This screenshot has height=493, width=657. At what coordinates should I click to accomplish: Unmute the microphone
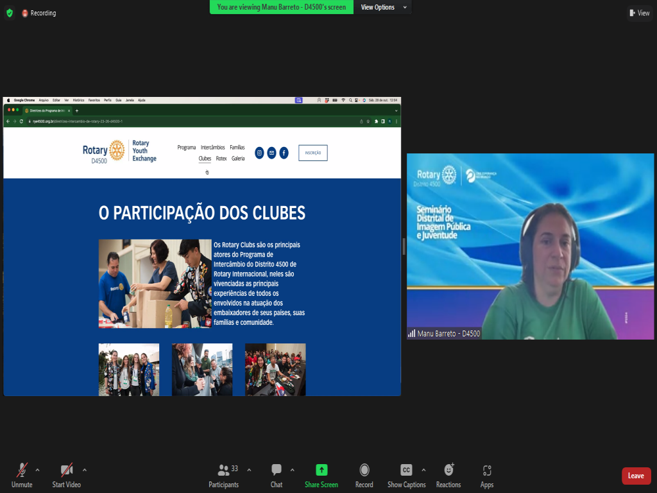click(x=22, y=475)
